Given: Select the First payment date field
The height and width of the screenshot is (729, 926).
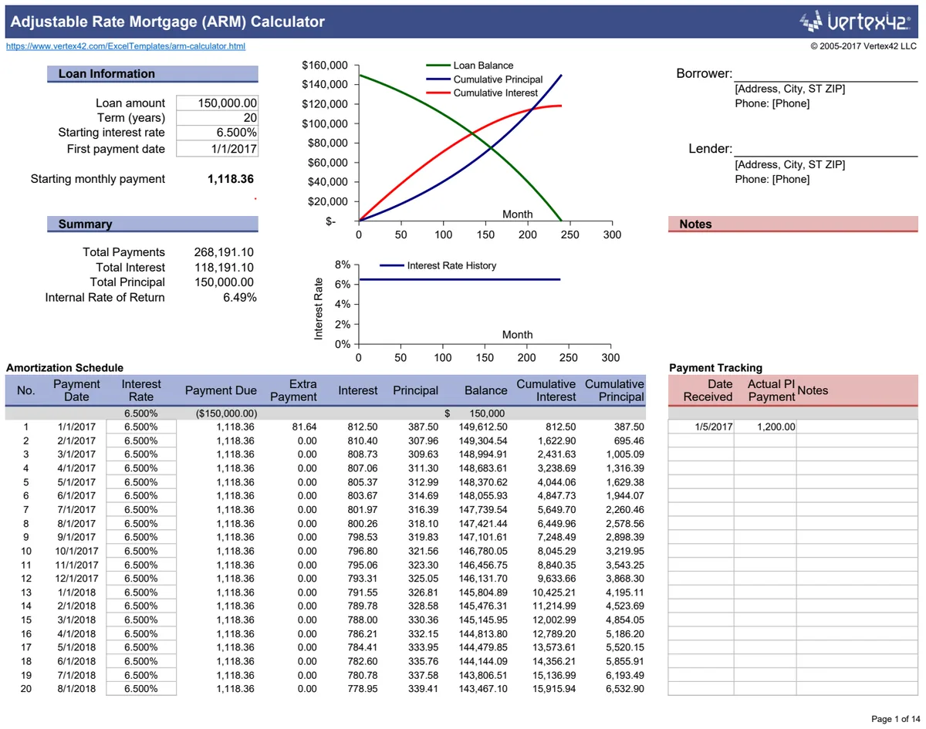Looking at the screenshot, I should click(217, 149).
